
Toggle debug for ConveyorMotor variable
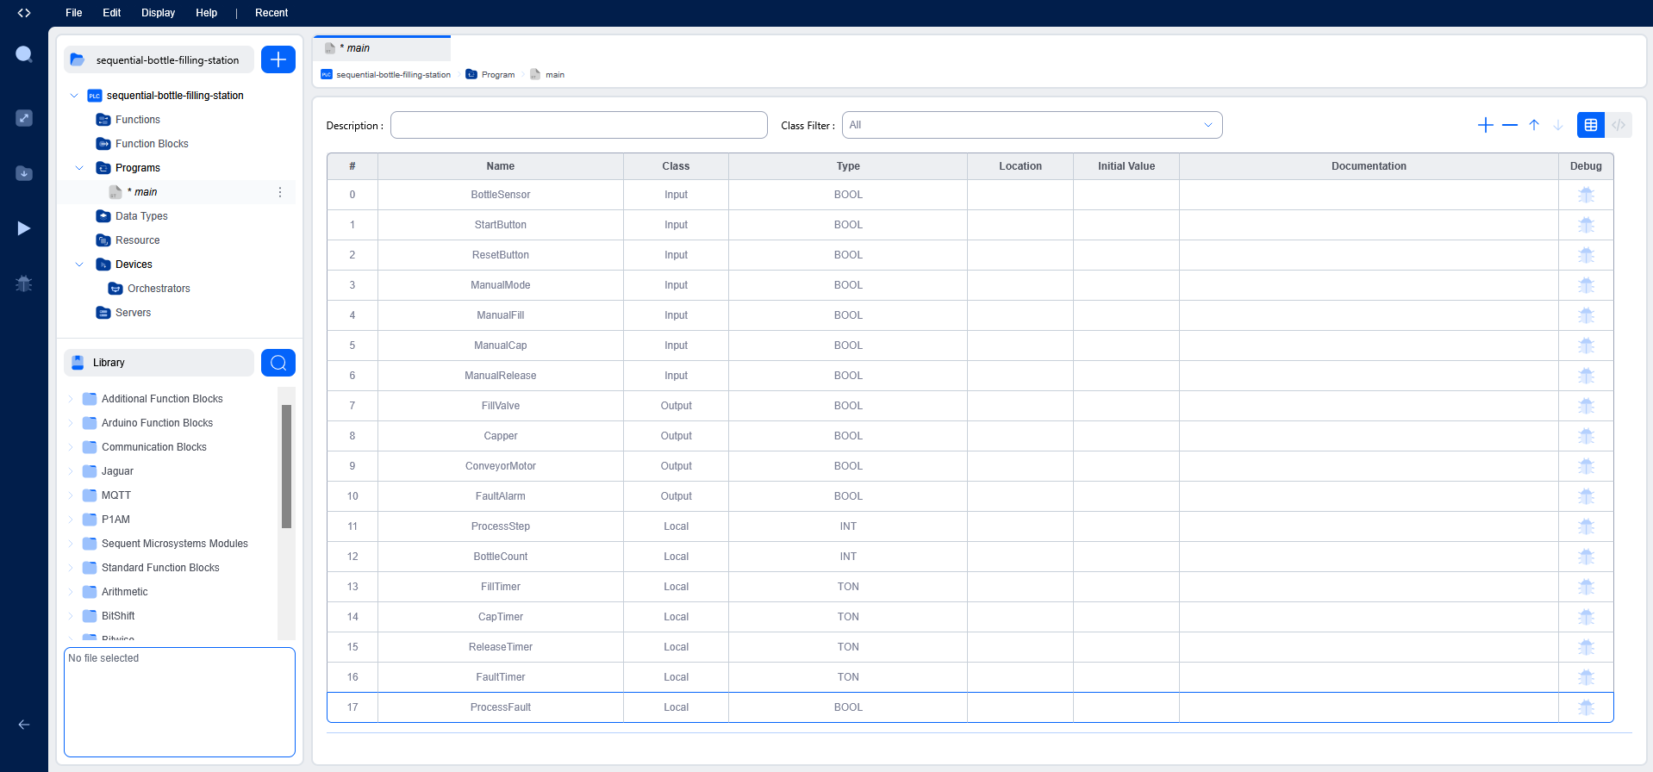(1586, 466)
